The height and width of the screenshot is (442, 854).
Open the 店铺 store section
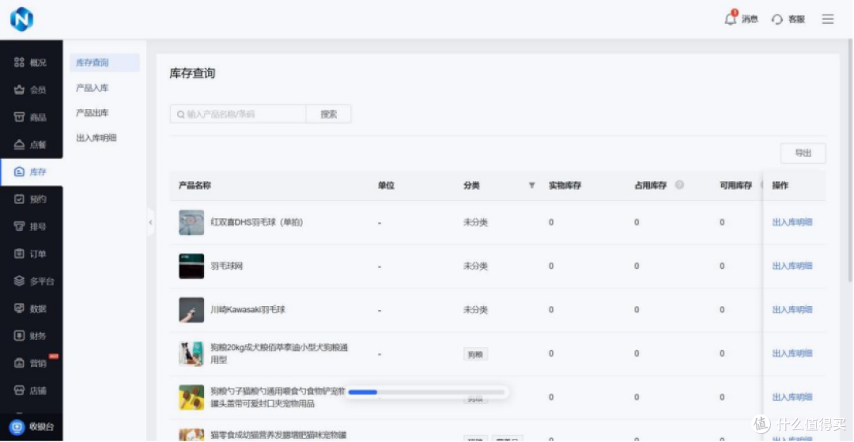[31, 391]
